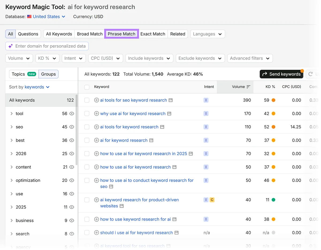Select the Broad Match tab
This screenshot has height=250, width=321.
(90, 34)
